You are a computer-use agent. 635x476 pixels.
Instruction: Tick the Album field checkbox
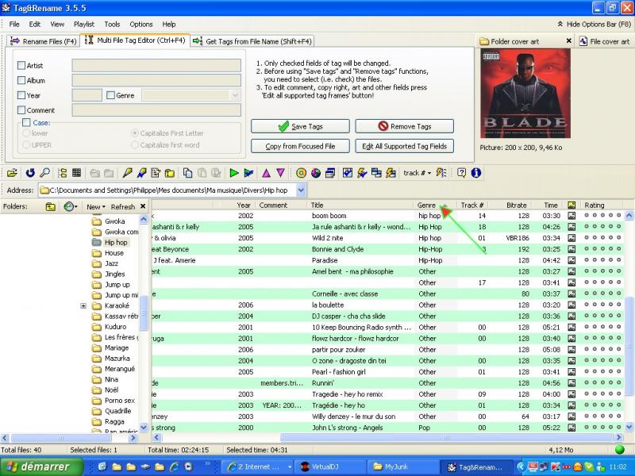21,80
